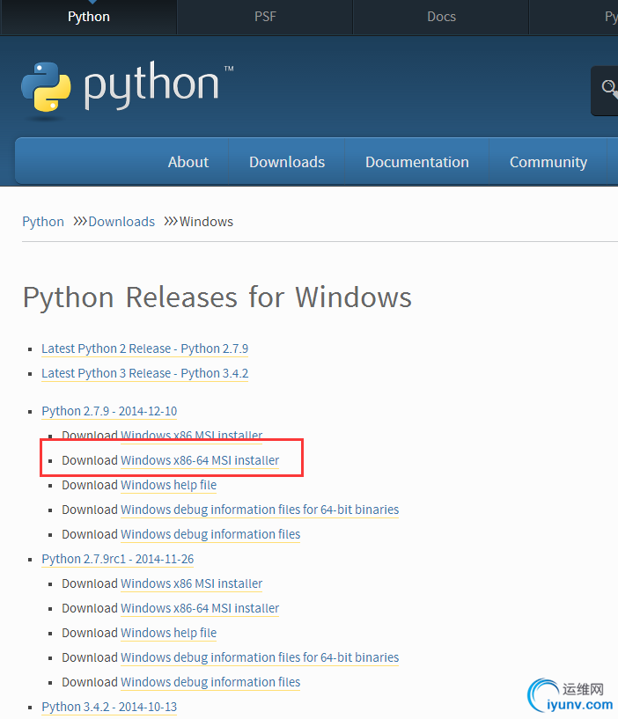This screenshot has height=719, width=618.
Task: Download Windows debug information files for 2.7.9
Action: (210, 534)
